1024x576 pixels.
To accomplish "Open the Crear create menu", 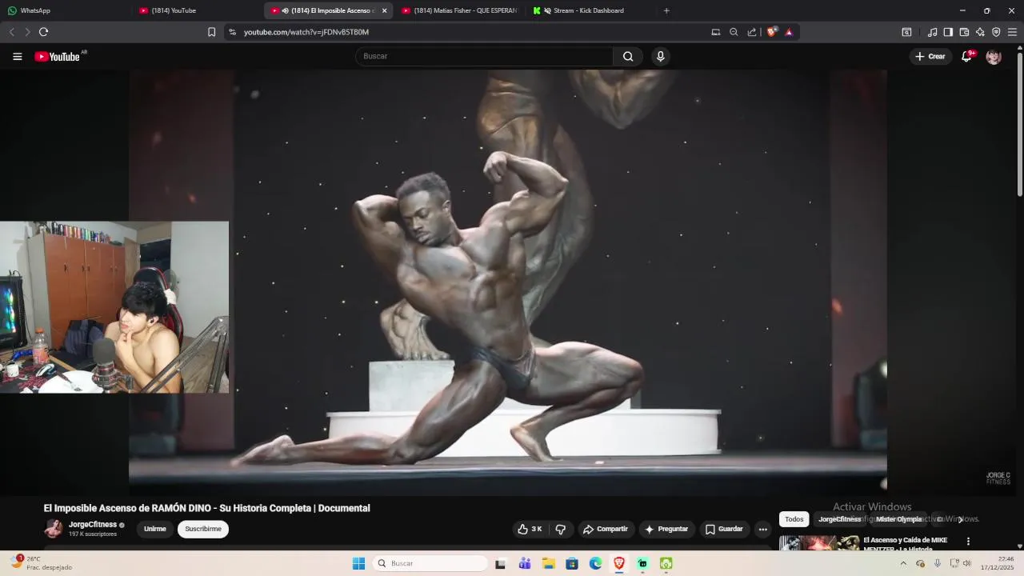I will coord(930,56).
